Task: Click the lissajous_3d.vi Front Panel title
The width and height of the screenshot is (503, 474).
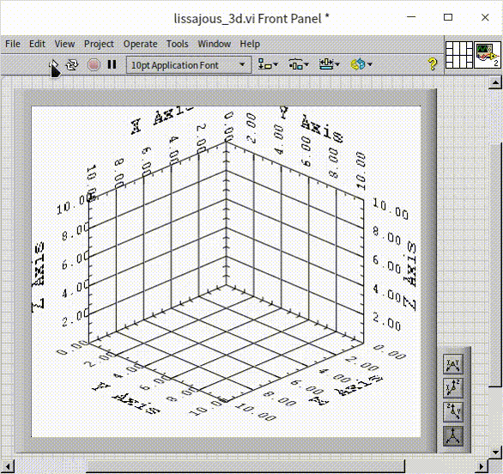Action: (251, 19)
